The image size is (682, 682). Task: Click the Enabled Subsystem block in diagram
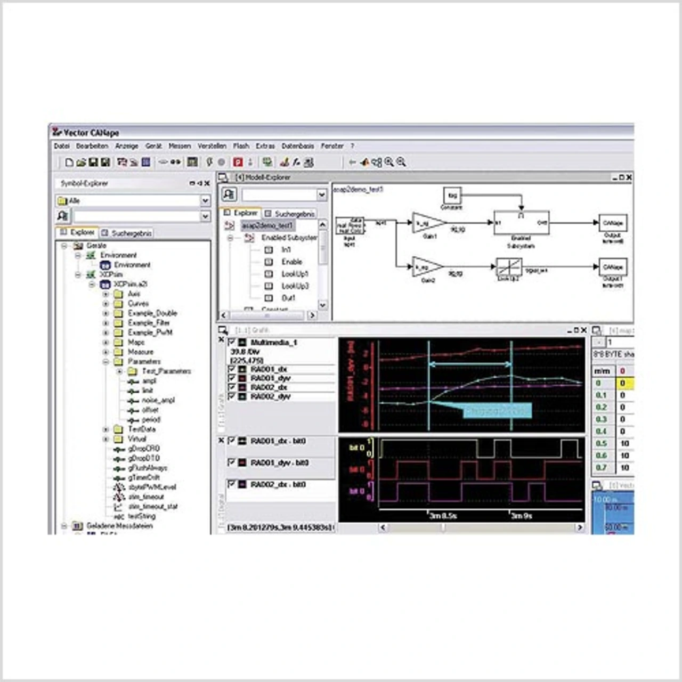point(521,223)
